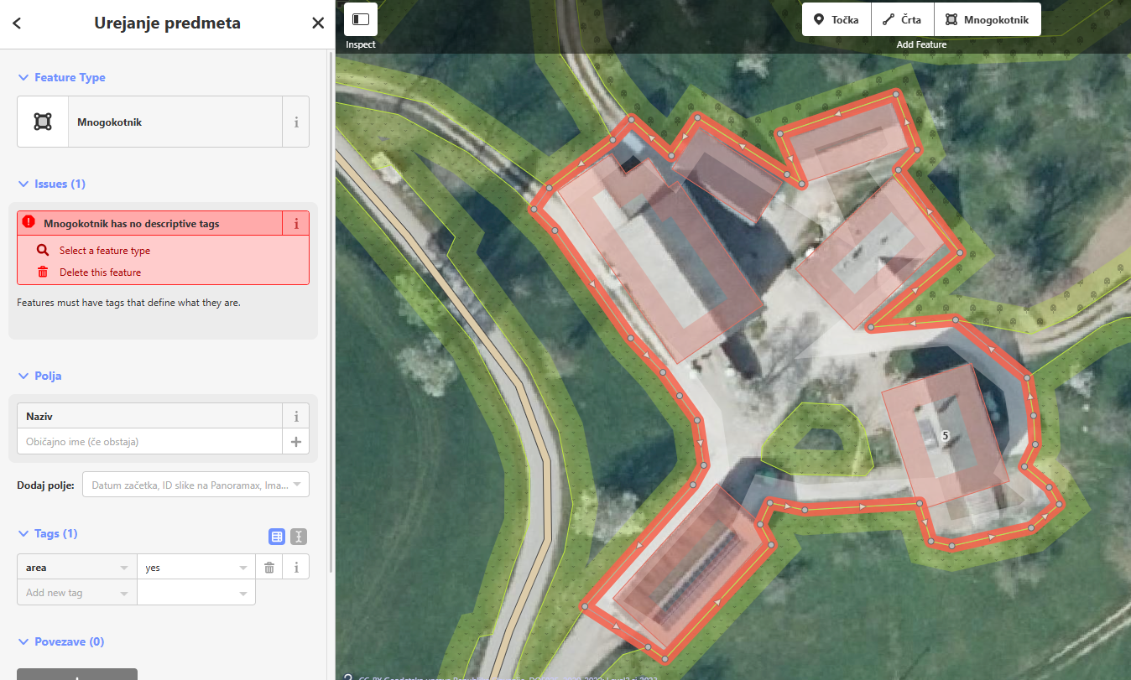Open the Dodaj polje dropdown
The width and height of the screenshot is (1131, 680).
pyautogui.click(x=195, y=485)
